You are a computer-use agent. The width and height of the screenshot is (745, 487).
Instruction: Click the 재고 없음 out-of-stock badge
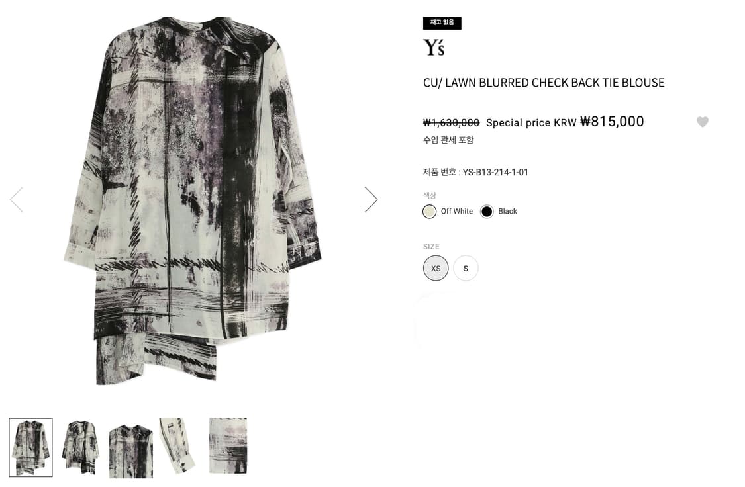tap(442, 22)
